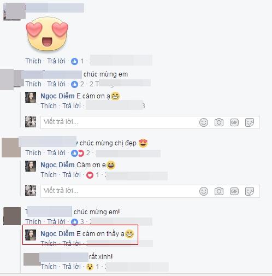
Task: Open GIF picker in first reply box
Action: coord(234,122)
